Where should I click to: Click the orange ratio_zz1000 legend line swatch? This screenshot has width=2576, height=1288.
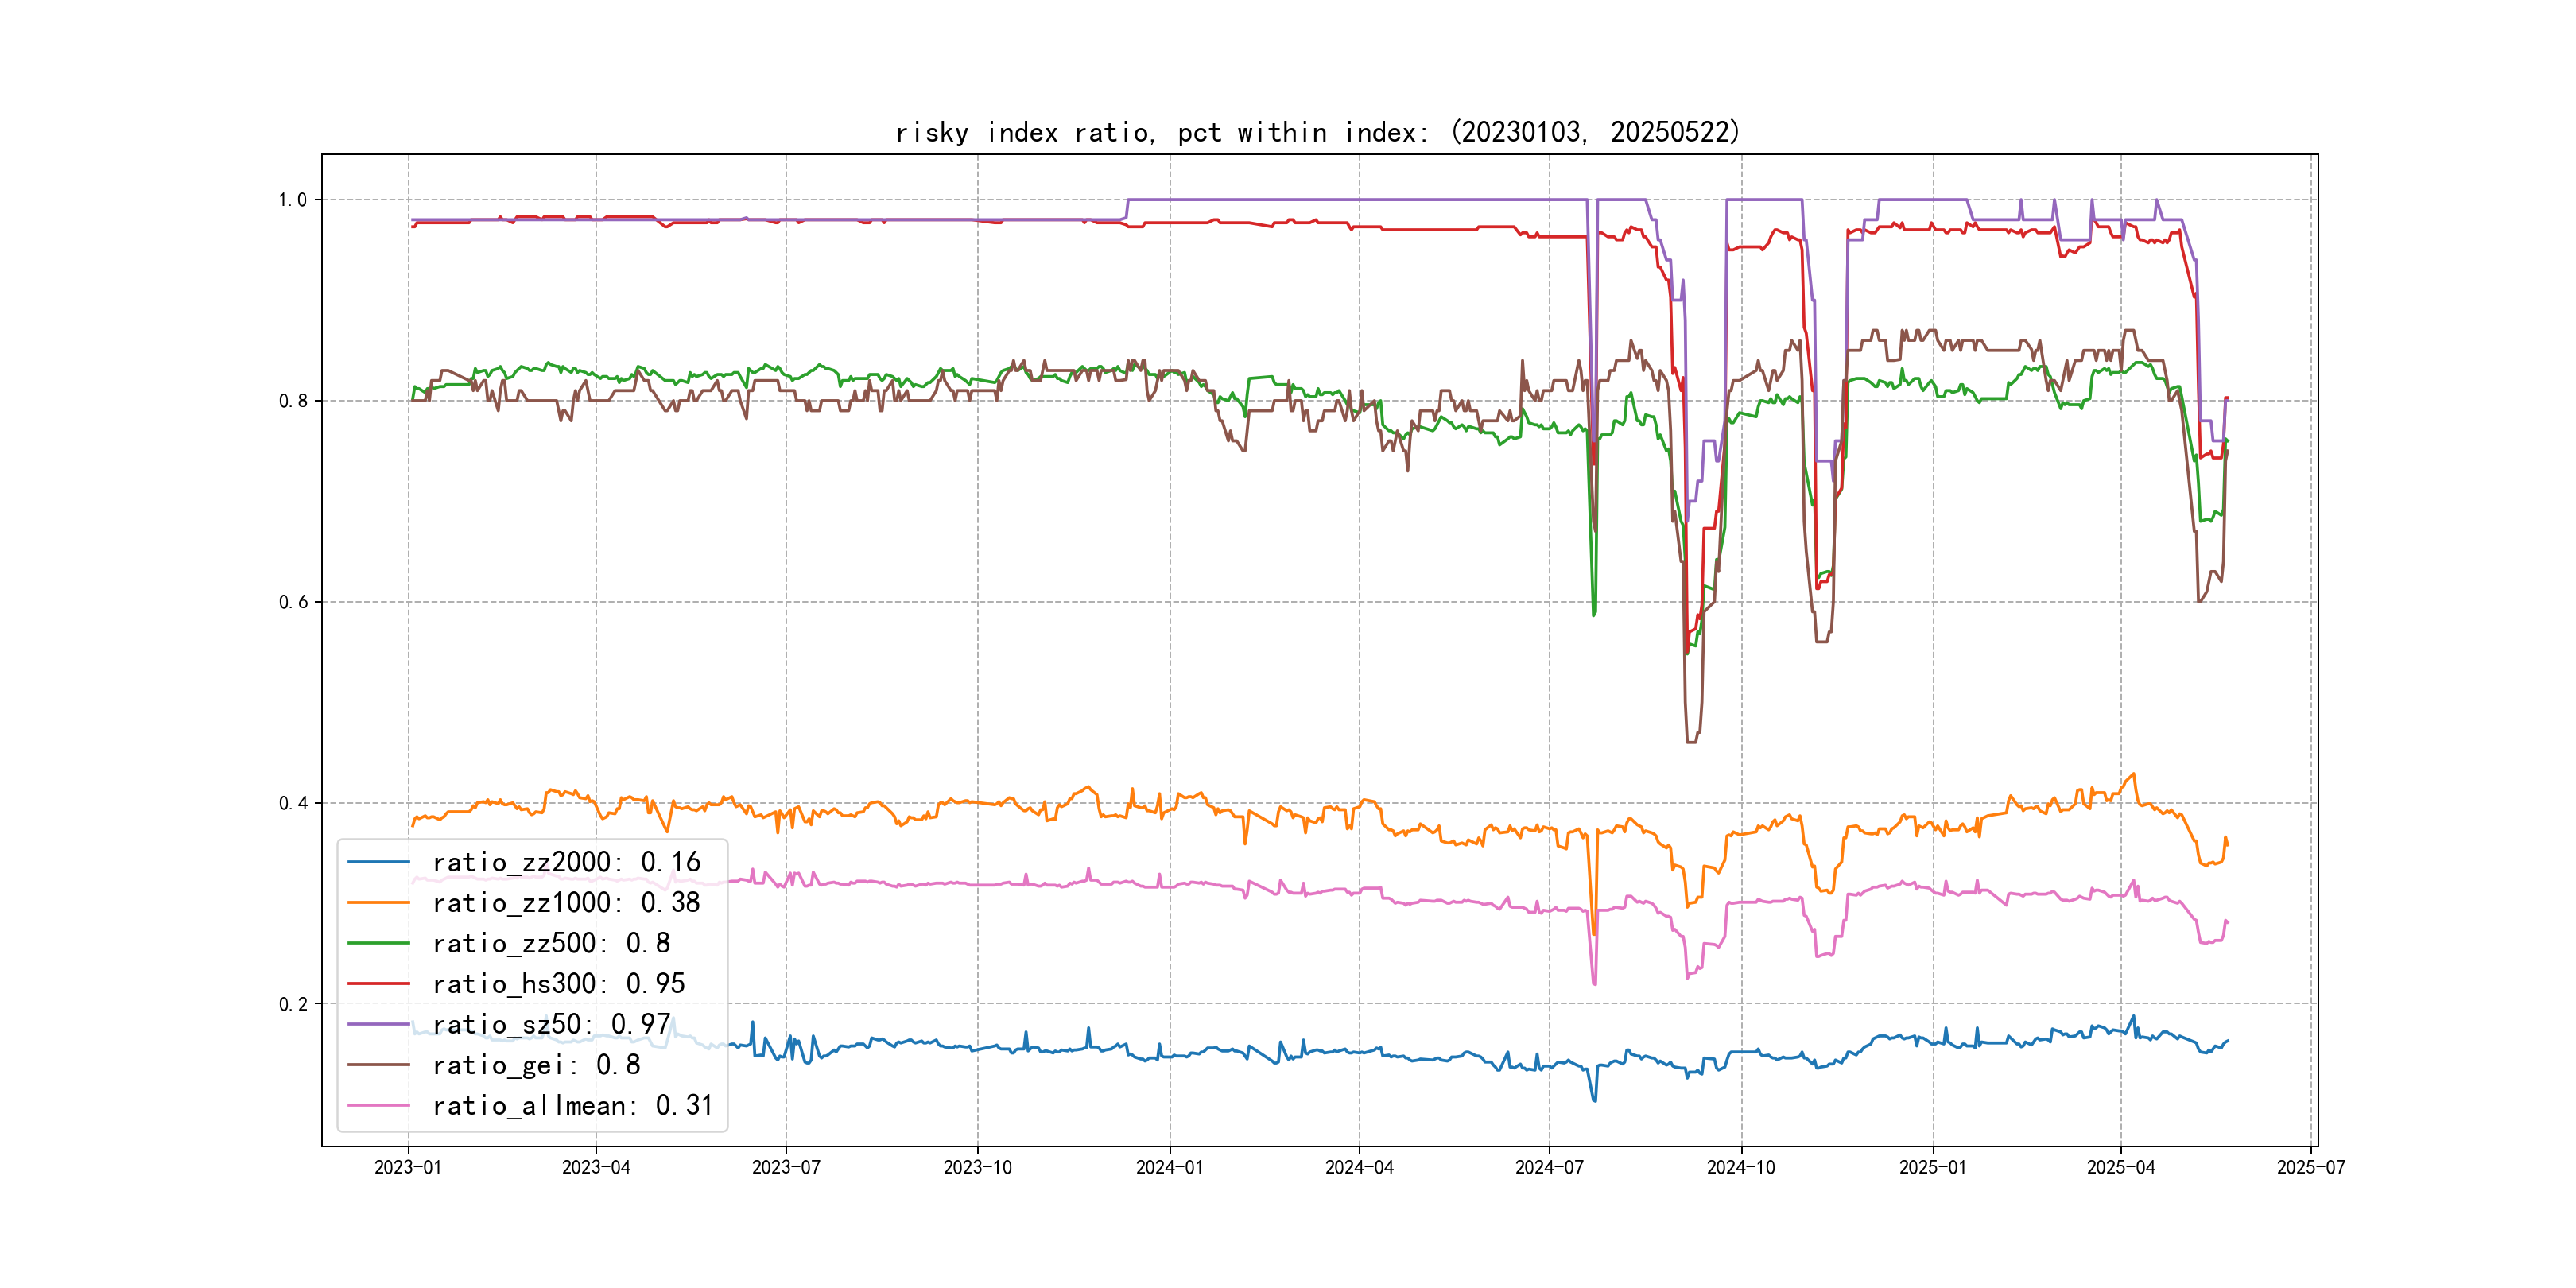pyautogui.click(x=378, y=903)
